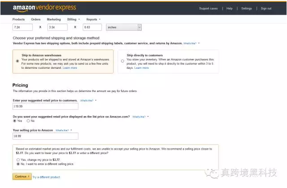Open Support cases link

click(208, 8)
